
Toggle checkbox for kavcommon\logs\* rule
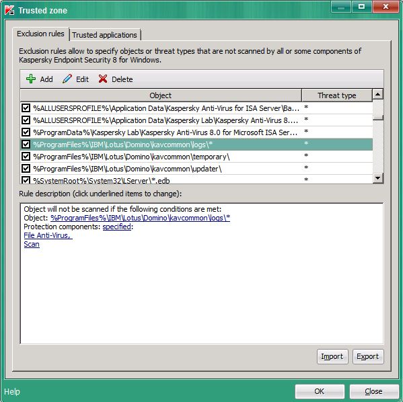click(26, 144)
